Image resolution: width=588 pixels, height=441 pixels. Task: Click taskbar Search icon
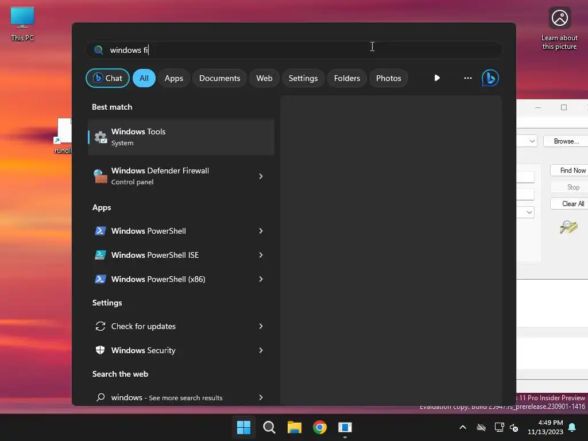click(x=269, y=427)
